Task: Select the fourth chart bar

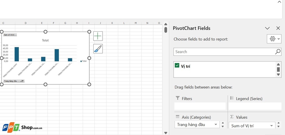Action: (x=57, y=55)
